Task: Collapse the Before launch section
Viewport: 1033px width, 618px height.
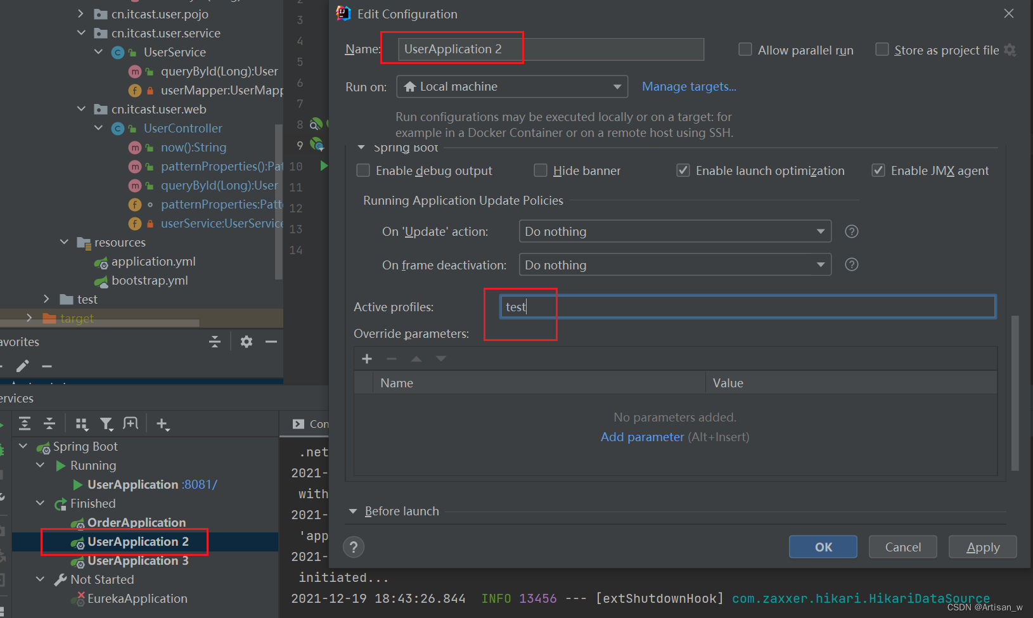Action: pos(353,512)
